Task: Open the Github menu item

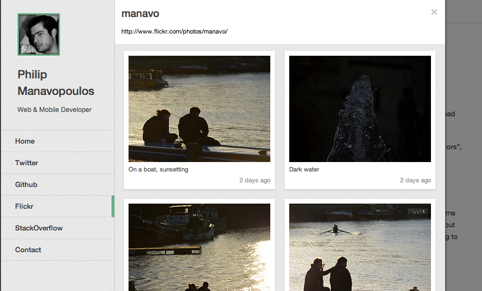Action: [x=58, y=184]
